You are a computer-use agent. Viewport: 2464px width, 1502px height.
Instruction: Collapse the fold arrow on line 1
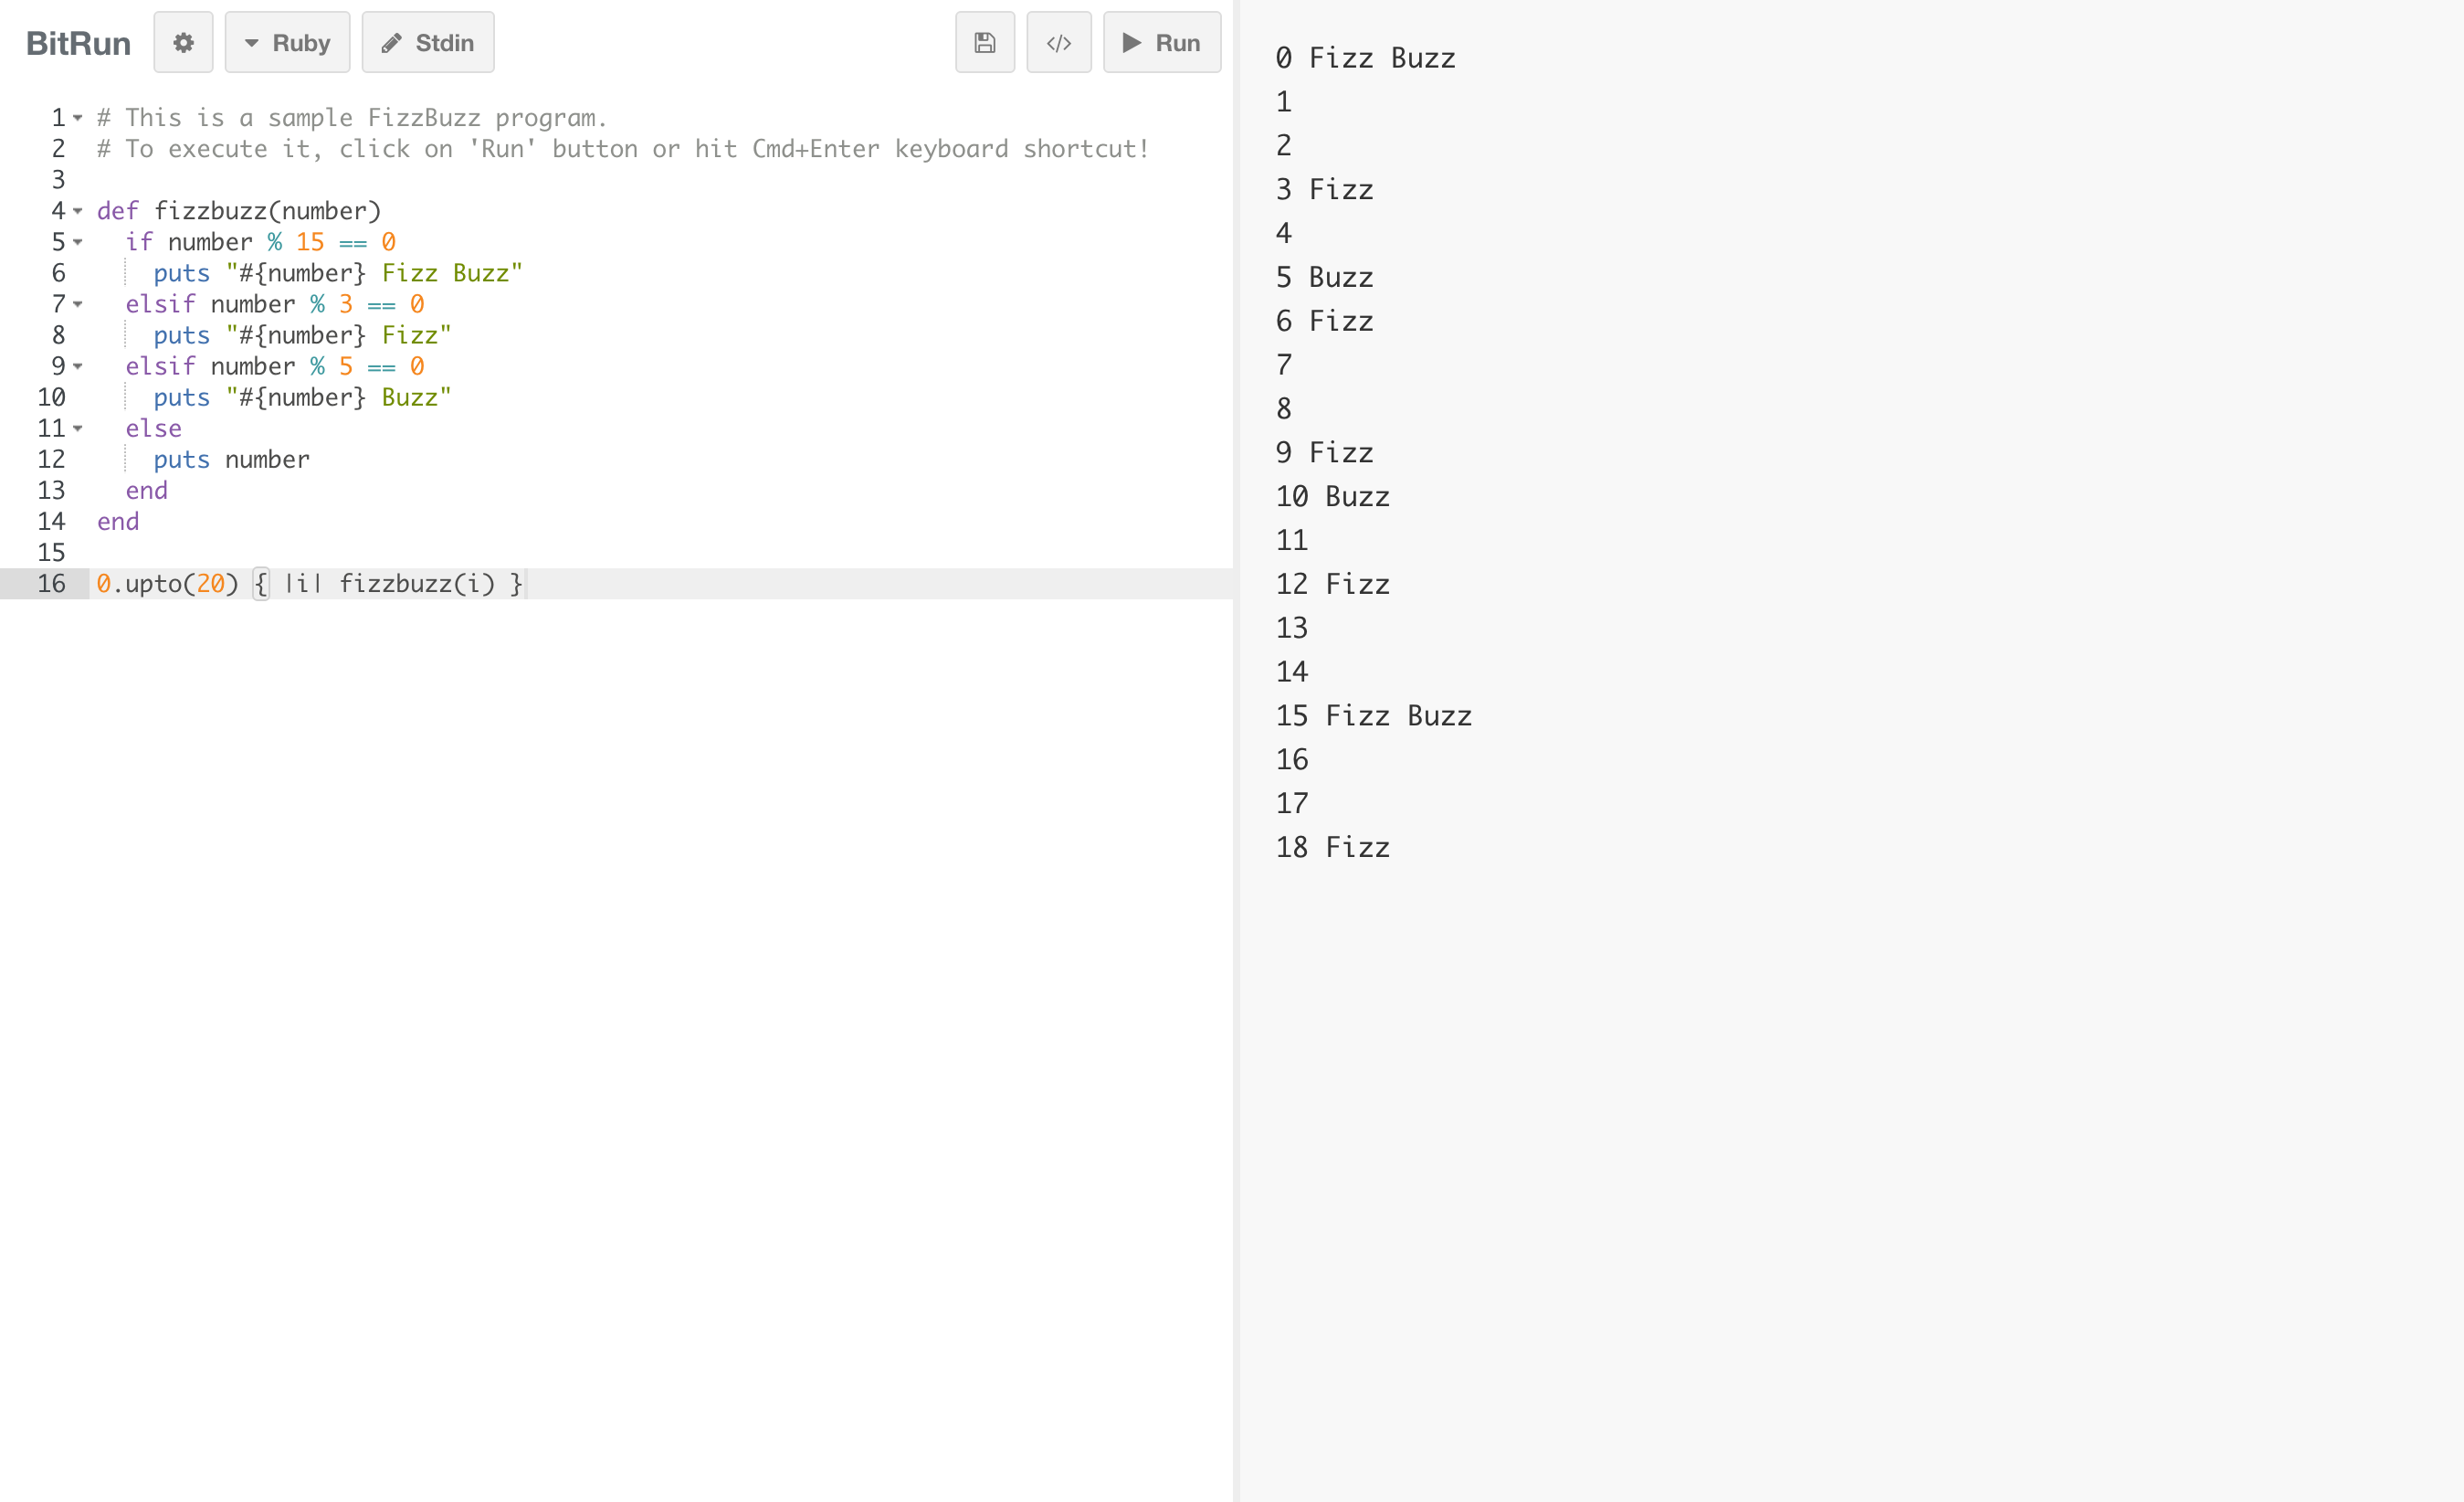click(x=78, y=118)
